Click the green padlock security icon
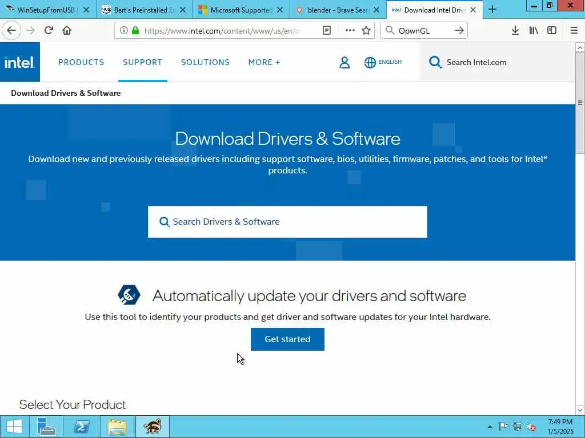The height and width of the screenshot is (438, 585). (x=135, y=30)
